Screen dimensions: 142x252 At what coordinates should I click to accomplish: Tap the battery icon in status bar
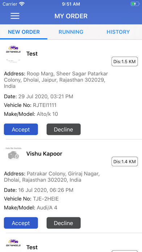[135, 4]
